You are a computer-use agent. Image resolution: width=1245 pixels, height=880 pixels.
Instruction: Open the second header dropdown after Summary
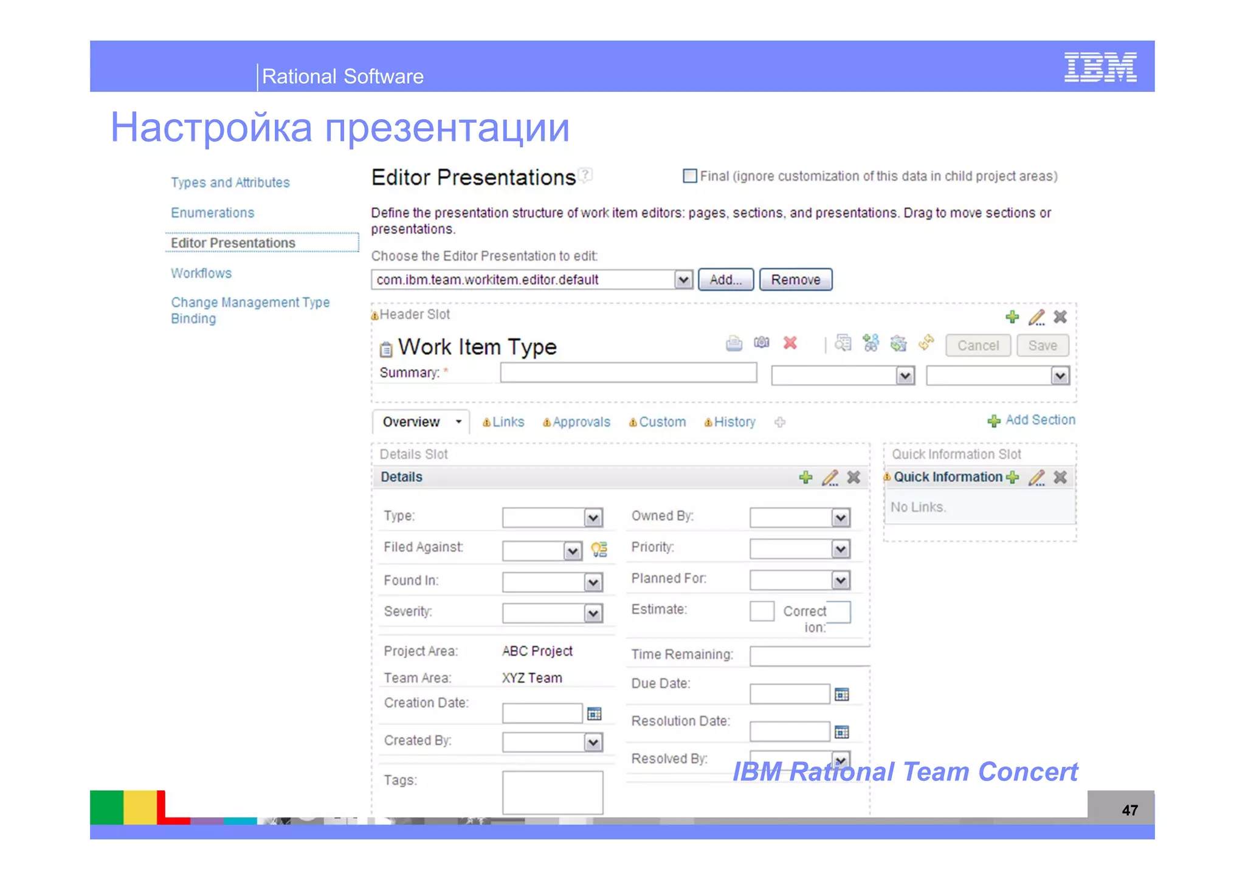(1060, 376)
